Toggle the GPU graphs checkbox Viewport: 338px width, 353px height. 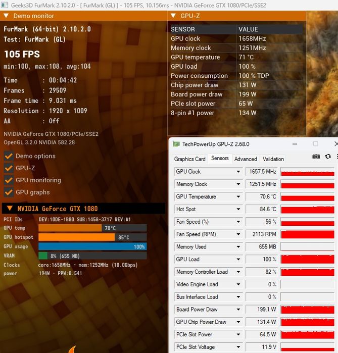coord(9,192)
